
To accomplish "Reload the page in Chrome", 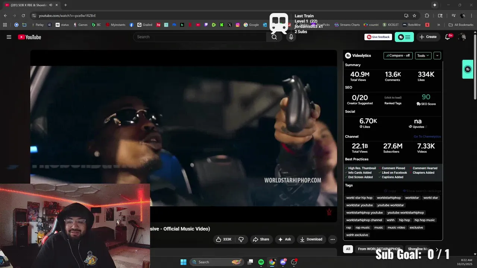I will (x=23, y=16).
